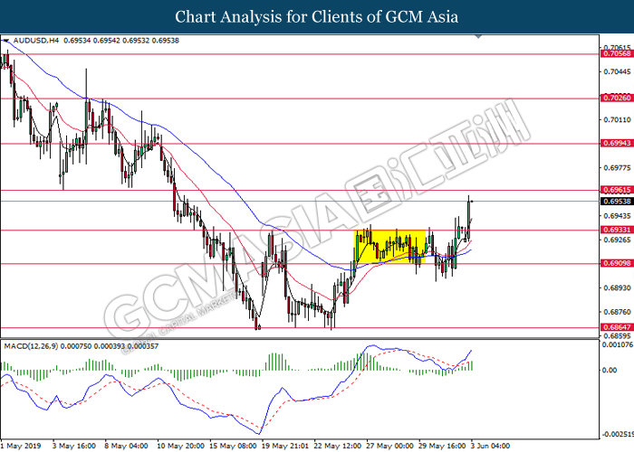Click the MACD 0.00 zero level label
The width and height of the screenshot is (634, 452).
pos(610,370)
